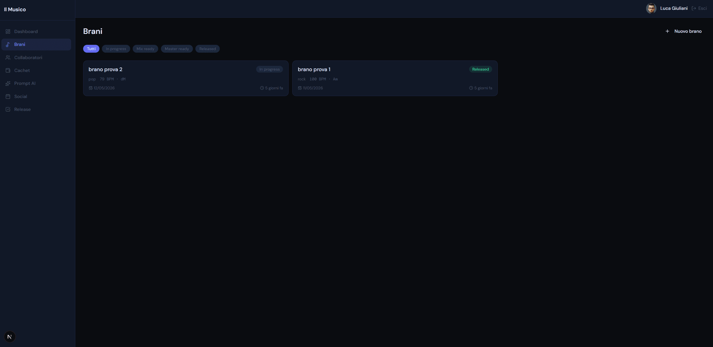713x347 pixels.
Task: Click the plus icon beside Nuovo brano
Action: [x=667, y=31]
